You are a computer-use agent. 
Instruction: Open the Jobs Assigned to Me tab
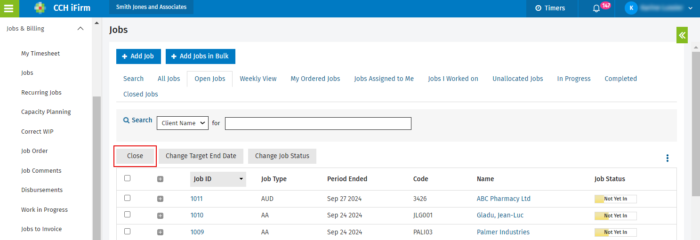coord(384,79)
